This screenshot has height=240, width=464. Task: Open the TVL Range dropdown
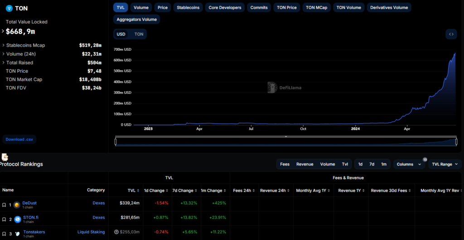tap(445, 164)
